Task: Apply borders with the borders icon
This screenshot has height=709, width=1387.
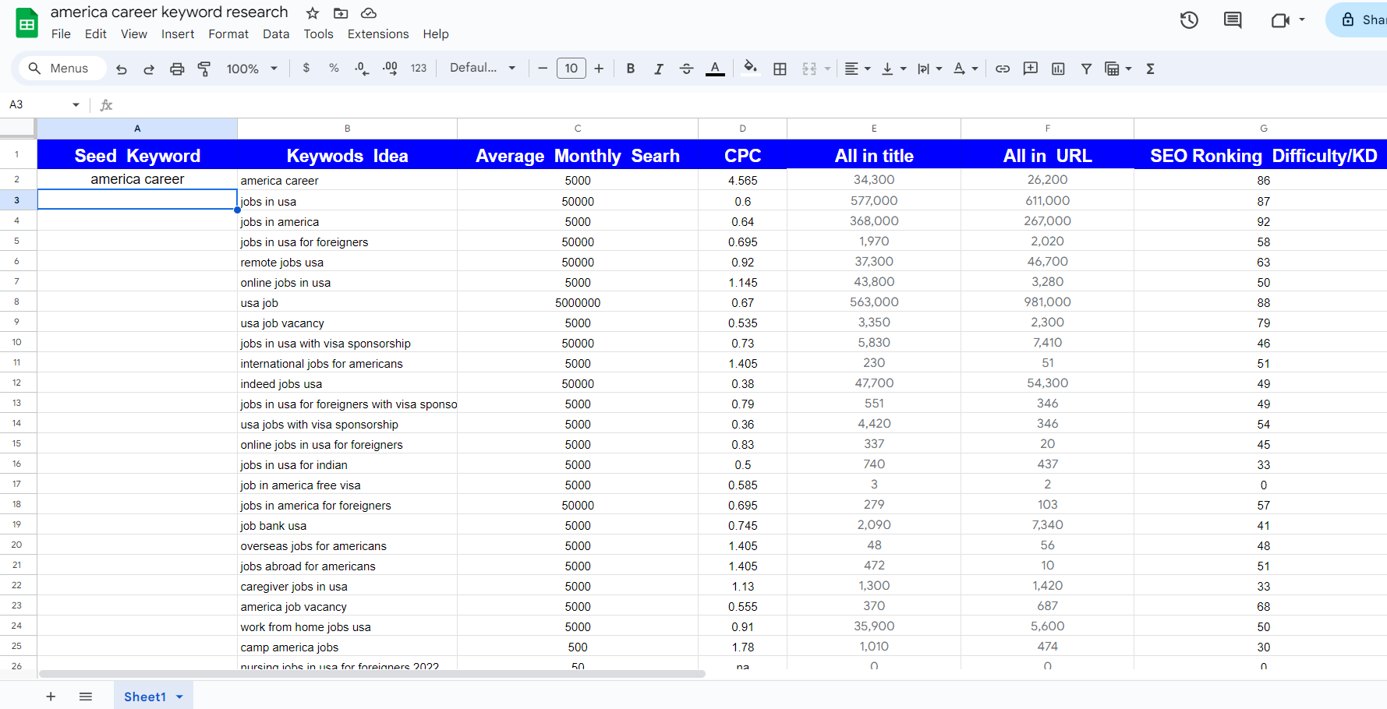Action: (x=780, y=69)
